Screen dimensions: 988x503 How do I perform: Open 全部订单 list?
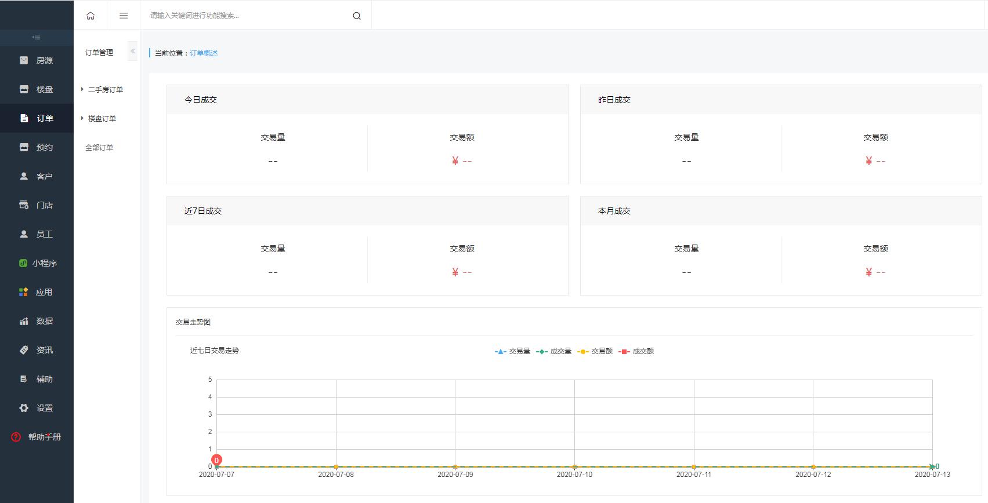pos(99,148)
